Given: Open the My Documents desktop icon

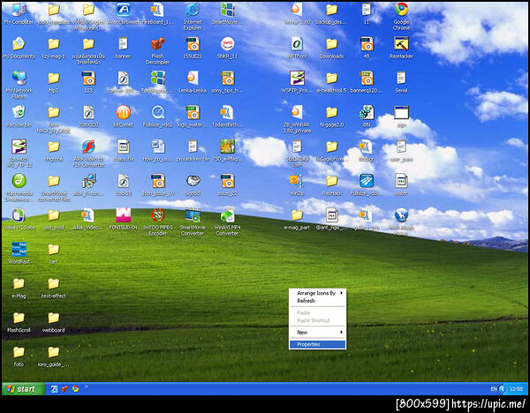Looking at the screenshot, I should tap(19, 48).
